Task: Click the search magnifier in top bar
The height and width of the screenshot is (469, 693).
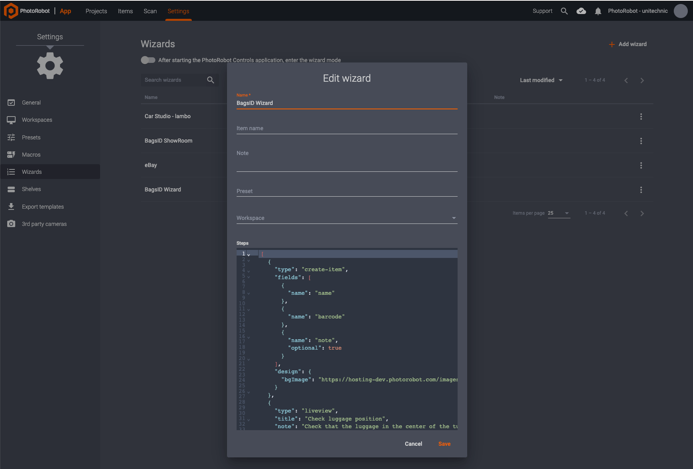Action: pos(564,11)
